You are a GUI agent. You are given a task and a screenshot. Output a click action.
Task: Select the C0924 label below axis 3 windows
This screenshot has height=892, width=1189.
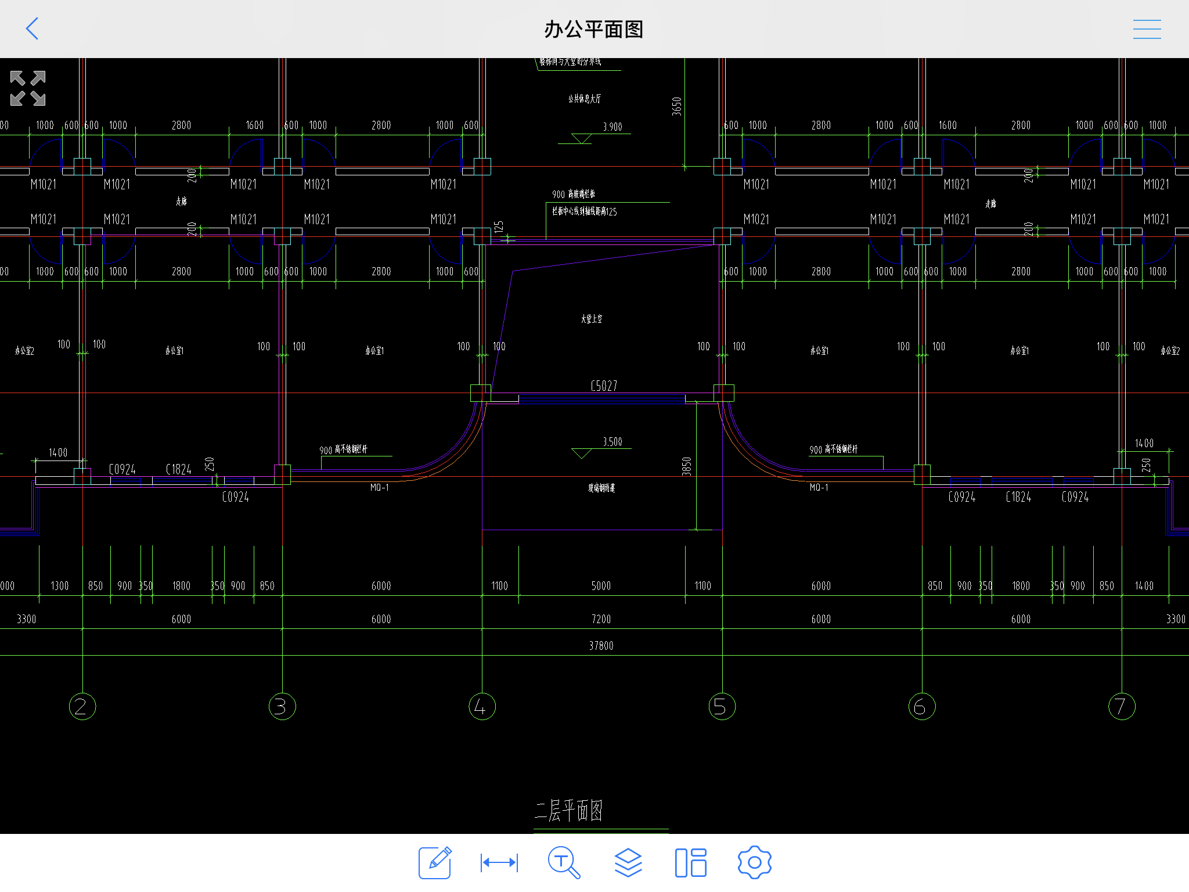point(235,497)
